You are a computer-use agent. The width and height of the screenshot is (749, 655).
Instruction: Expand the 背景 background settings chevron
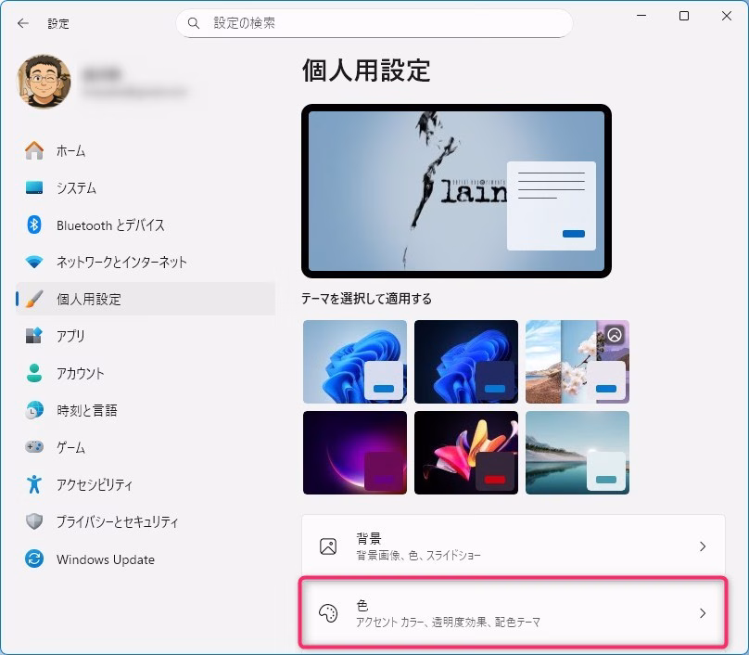coord(702,546)
